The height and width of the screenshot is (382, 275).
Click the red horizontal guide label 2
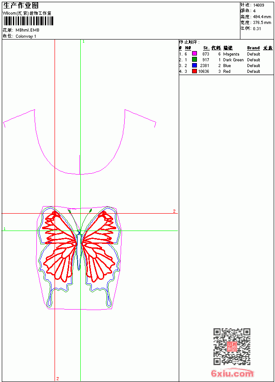[x=174, y=211]
